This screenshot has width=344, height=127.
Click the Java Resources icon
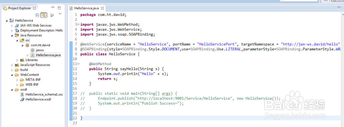click(x=17, y=35)
